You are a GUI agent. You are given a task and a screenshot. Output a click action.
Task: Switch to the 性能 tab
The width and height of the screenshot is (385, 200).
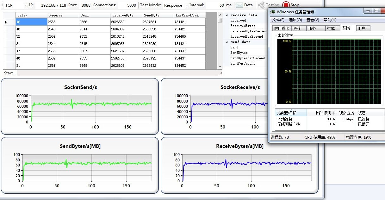click(x=331, y=28)
